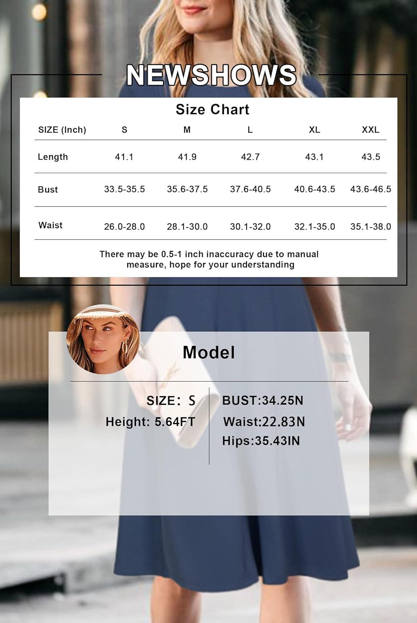417x623 pixels.
Task: Click the Bust row label
Action: [x=48, y=190]
